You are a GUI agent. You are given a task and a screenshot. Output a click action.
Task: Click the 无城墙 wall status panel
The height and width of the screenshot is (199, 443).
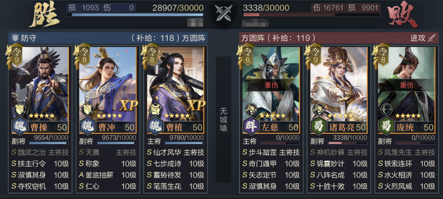pos(224,120)
